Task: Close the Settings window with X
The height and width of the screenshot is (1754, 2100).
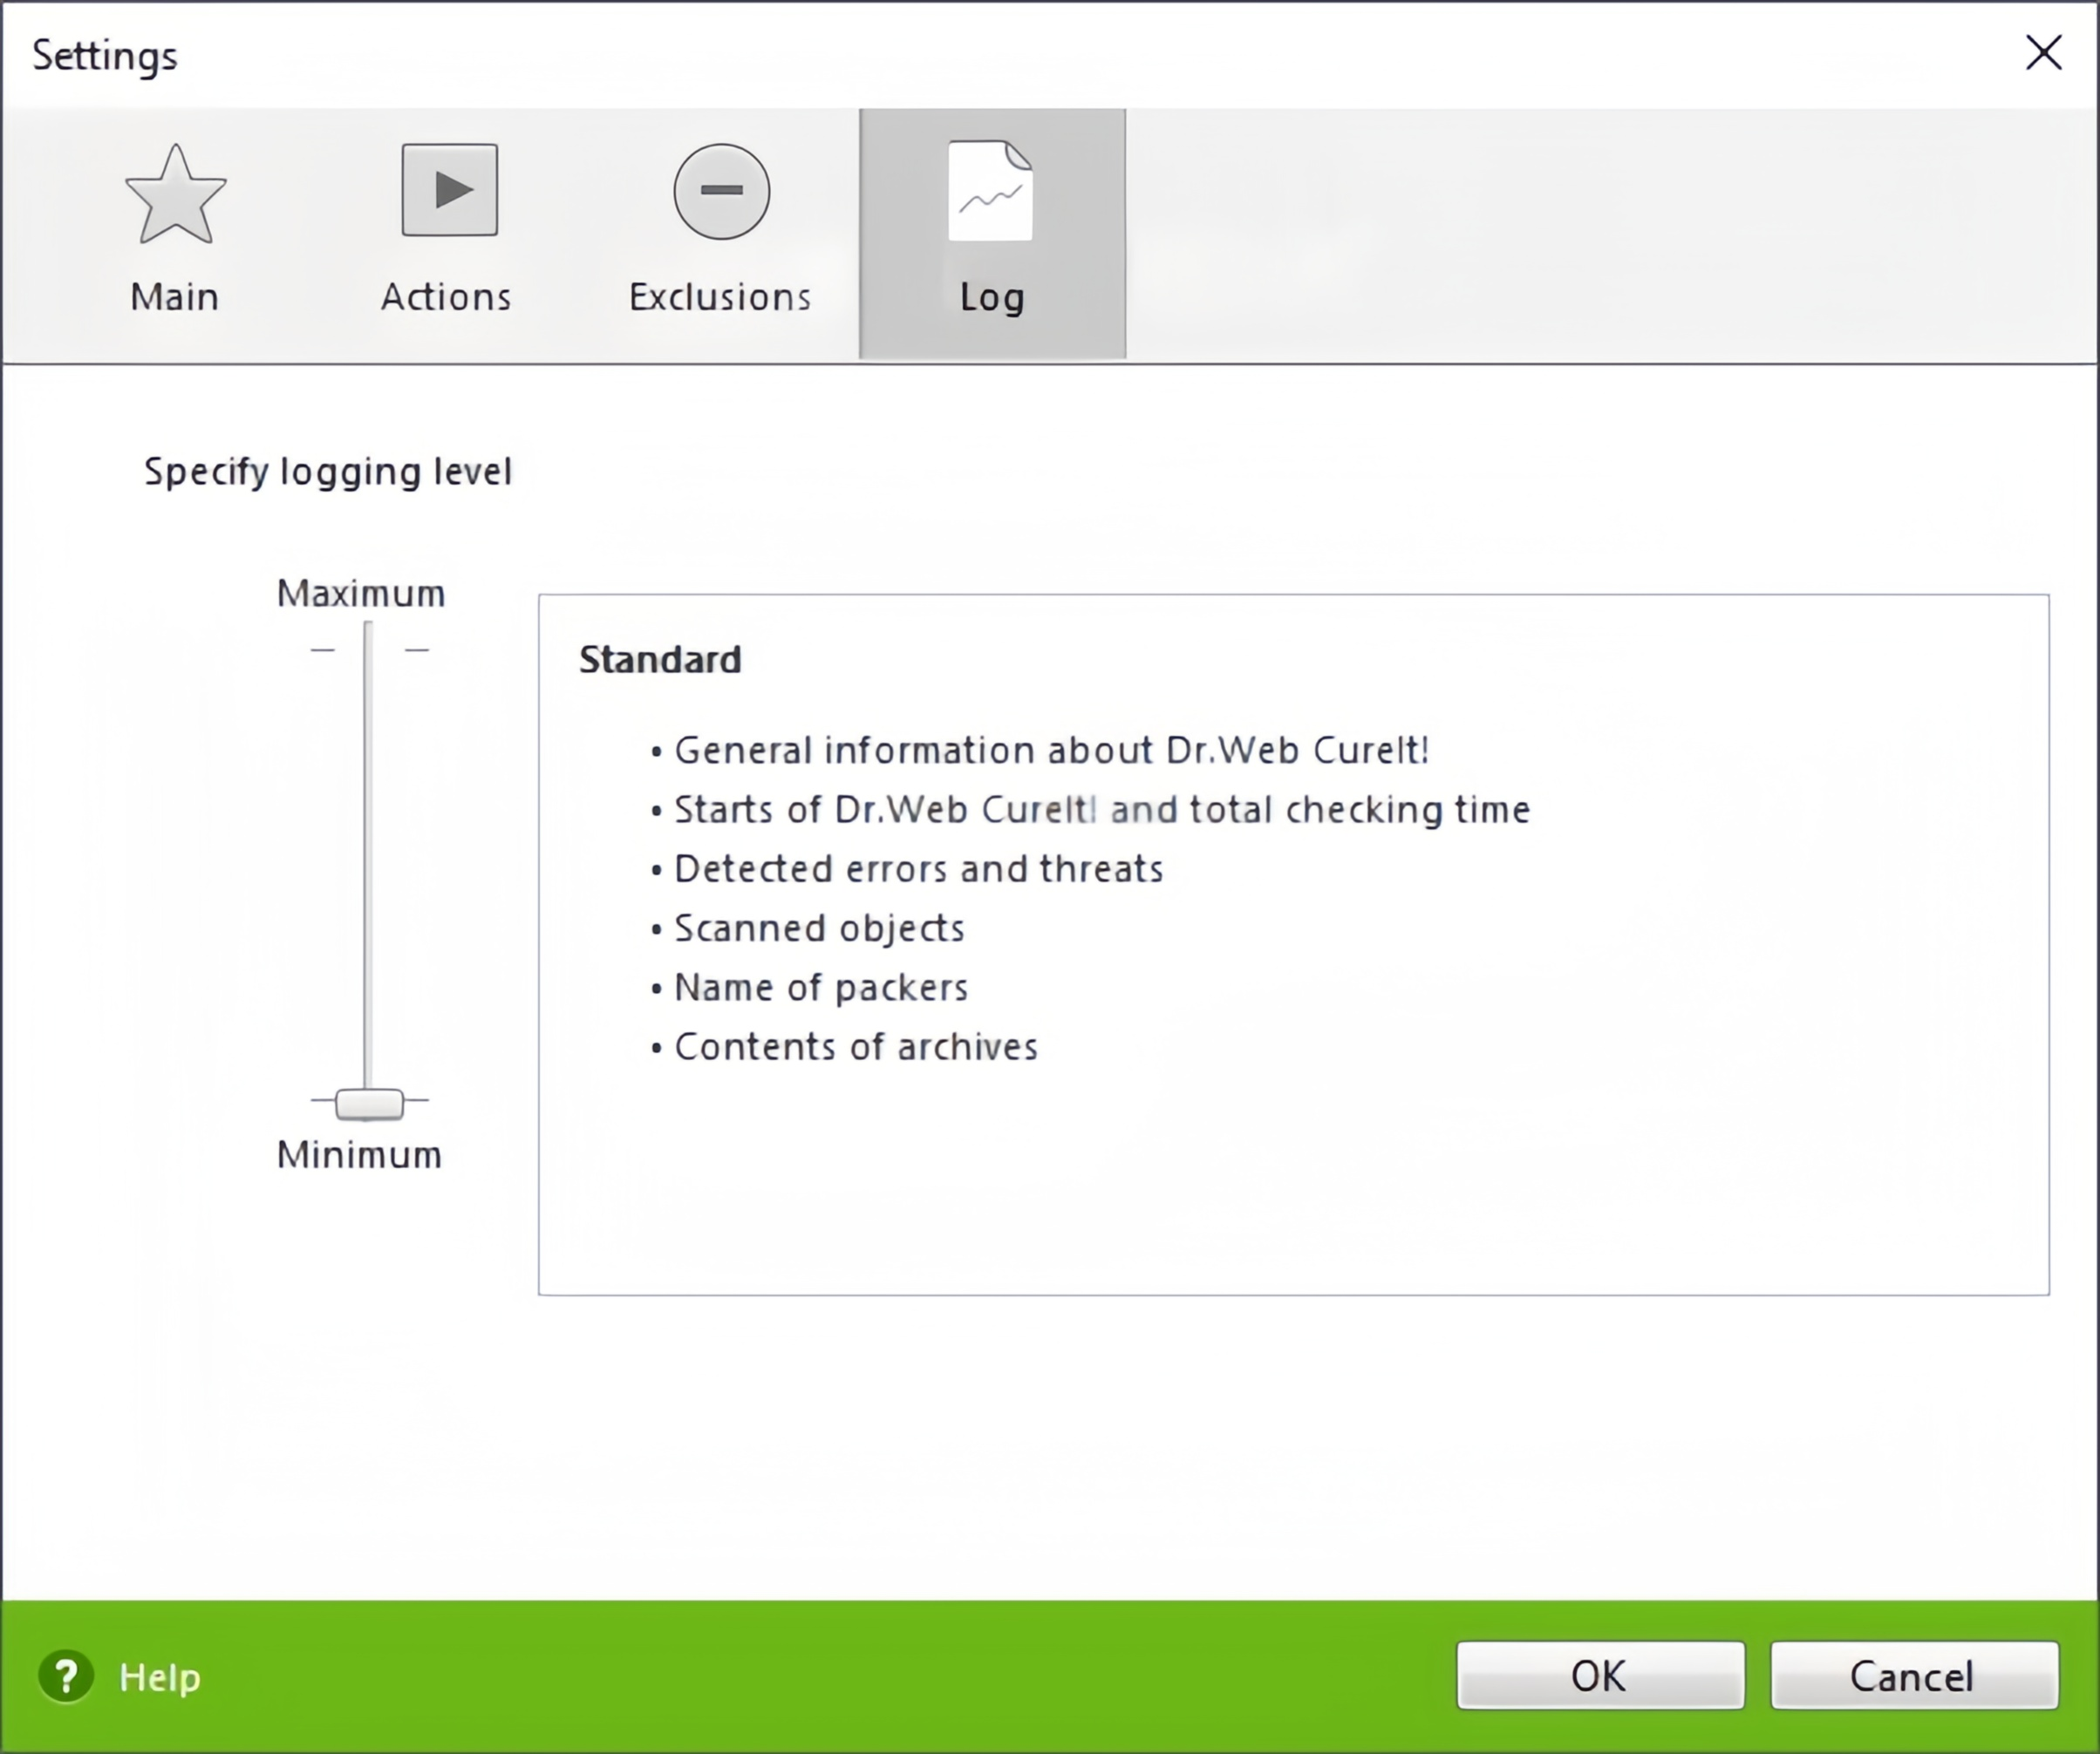Action: tap(2043, 53)
